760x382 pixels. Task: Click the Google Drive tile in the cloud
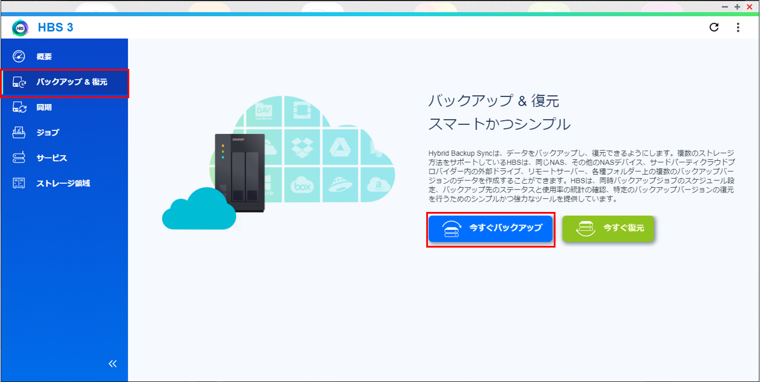(x=341, y=146)
